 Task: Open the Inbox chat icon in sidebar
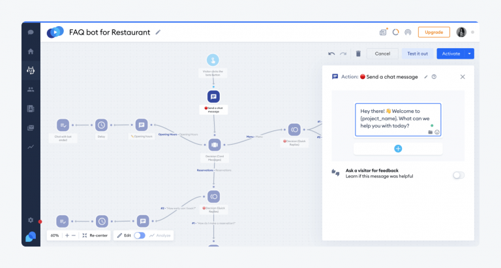(x=31, y=32)
